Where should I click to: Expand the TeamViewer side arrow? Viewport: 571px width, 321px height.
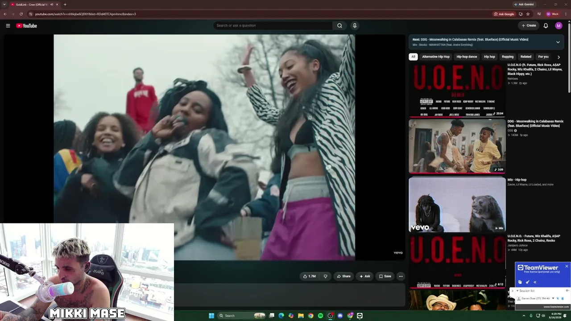512,291
